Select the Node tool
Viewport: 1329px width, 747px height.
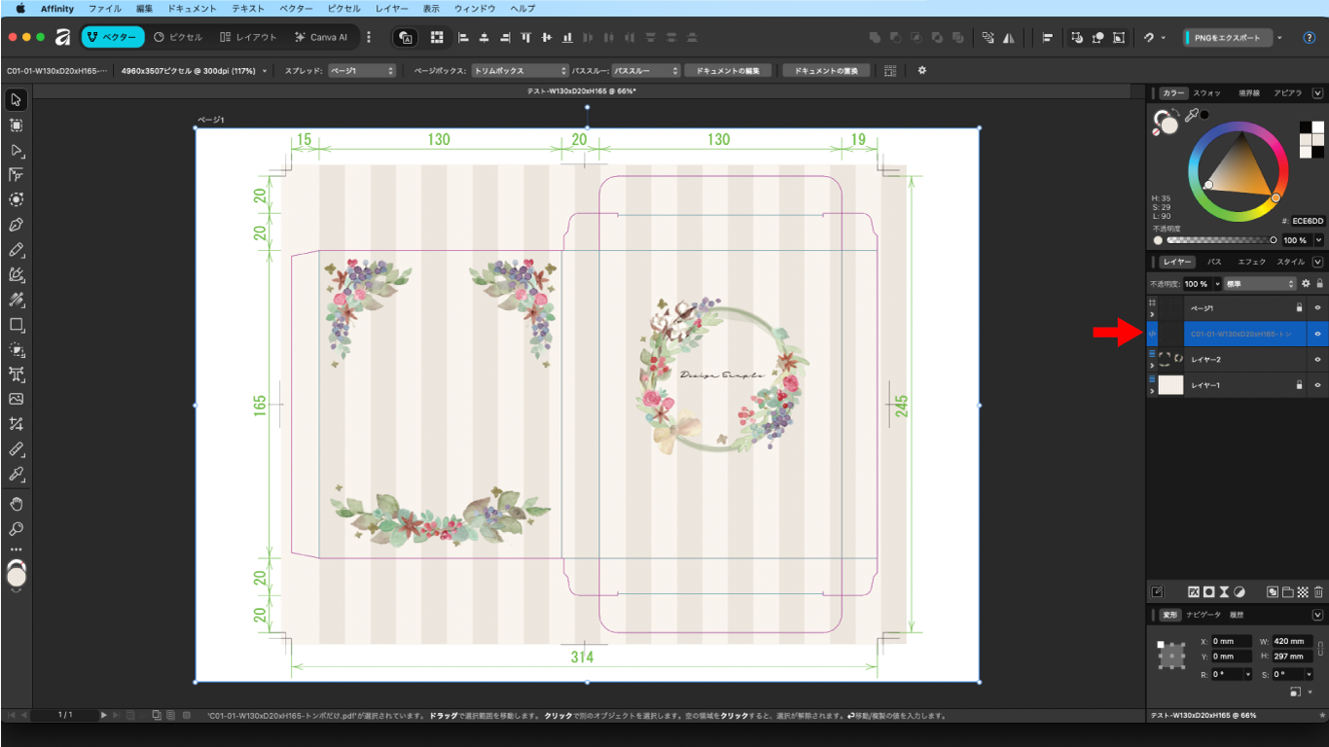pyautogui.click(x=17, y=151)
